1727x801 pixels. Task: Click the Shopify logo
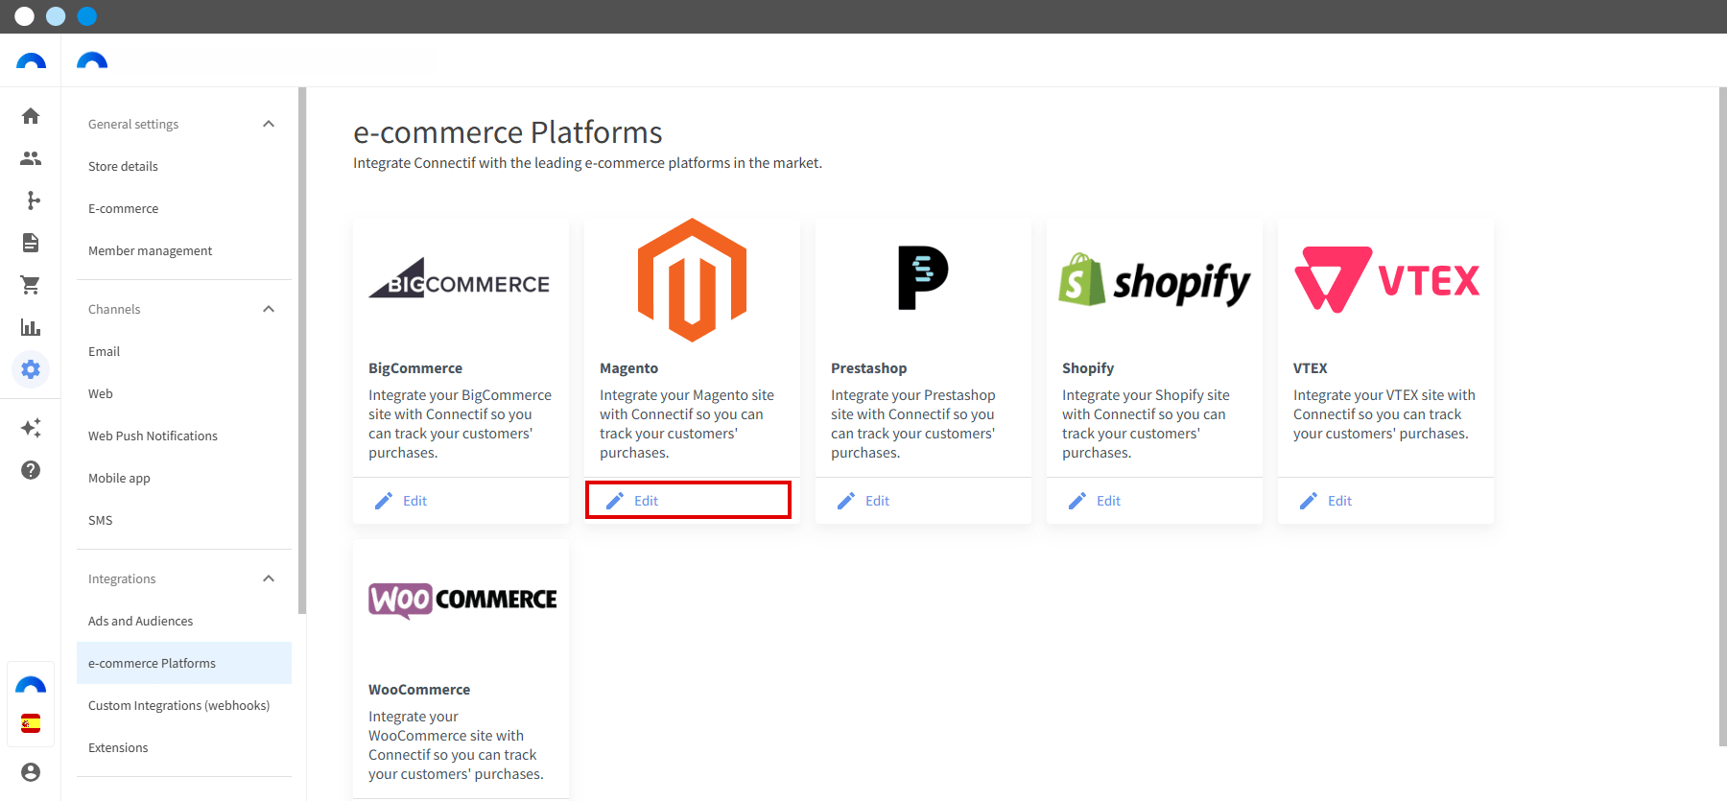1154,281
